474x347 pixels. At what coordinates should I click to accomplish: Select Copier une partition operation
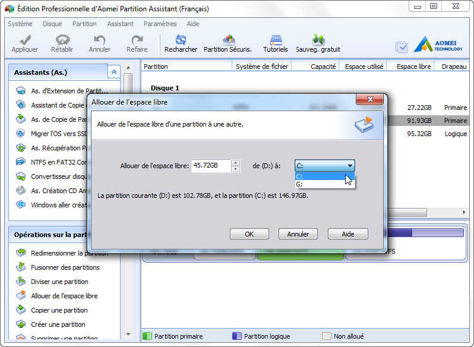(x=52, y=310)
